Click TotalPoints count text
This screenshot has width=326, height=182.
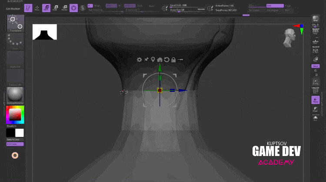coord(226,10)
